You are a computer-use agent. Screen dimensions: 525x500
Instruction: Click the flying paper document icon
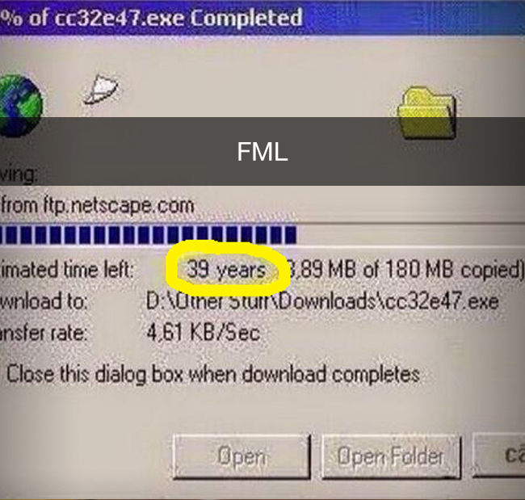pos(100,88)
